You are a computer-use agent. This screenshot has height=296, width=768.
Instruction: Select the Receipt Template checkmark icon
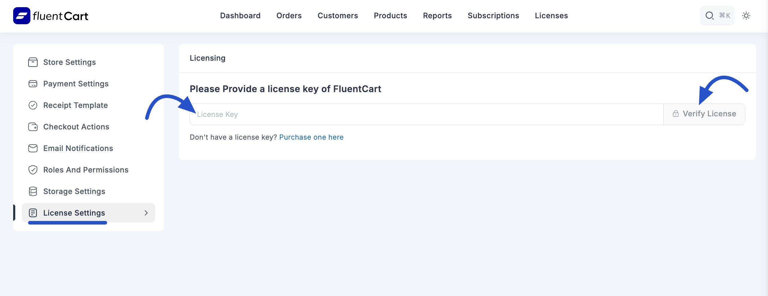pos(33,105)
